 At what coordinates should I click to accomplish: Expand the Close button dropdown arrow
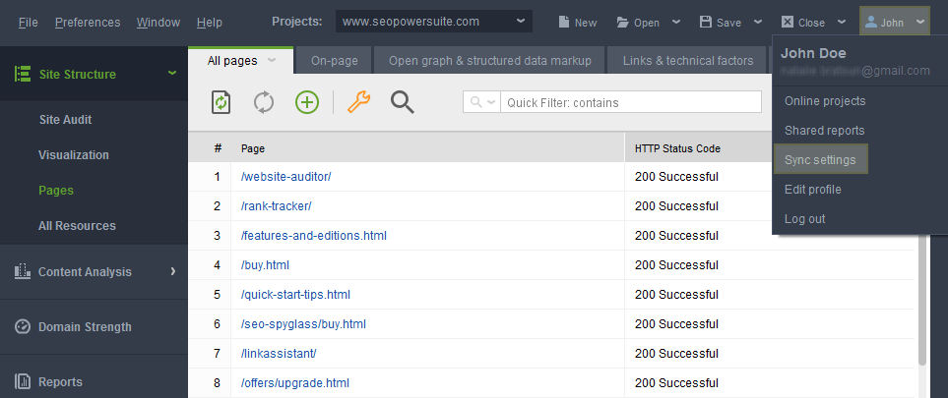point(842,22)
